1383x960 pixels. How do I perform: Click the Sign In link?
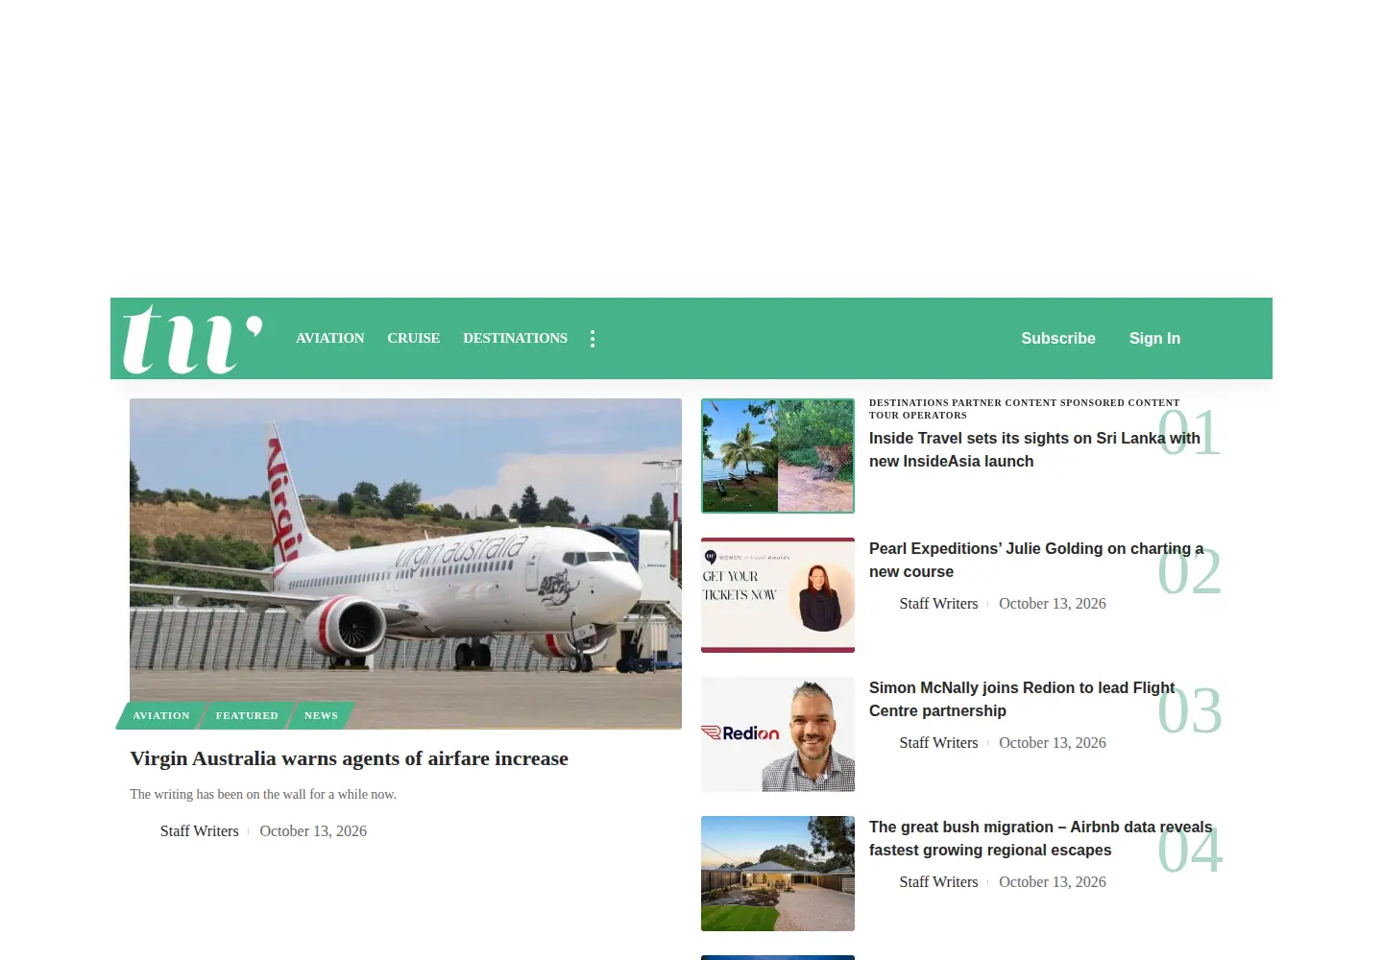click(1154, 338)
